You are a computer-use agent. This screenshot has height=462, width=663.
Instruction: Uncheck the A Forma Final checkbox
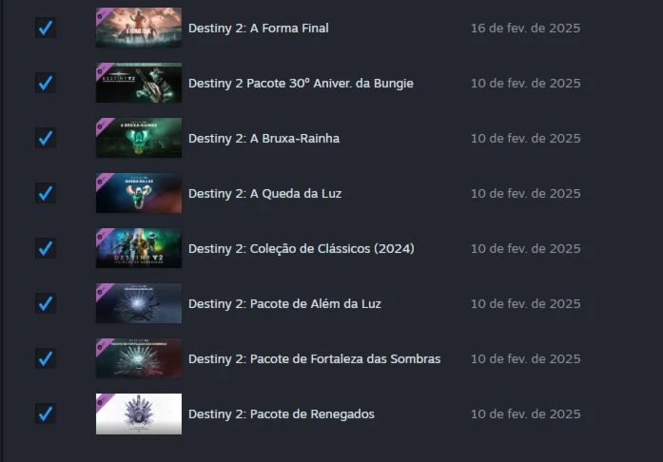[46, 28]
